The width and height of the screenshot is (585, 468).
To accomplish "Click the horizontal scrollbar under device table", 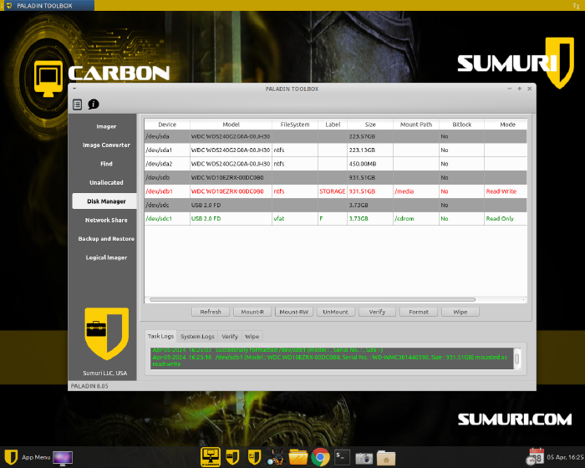I will click(309, 299).
